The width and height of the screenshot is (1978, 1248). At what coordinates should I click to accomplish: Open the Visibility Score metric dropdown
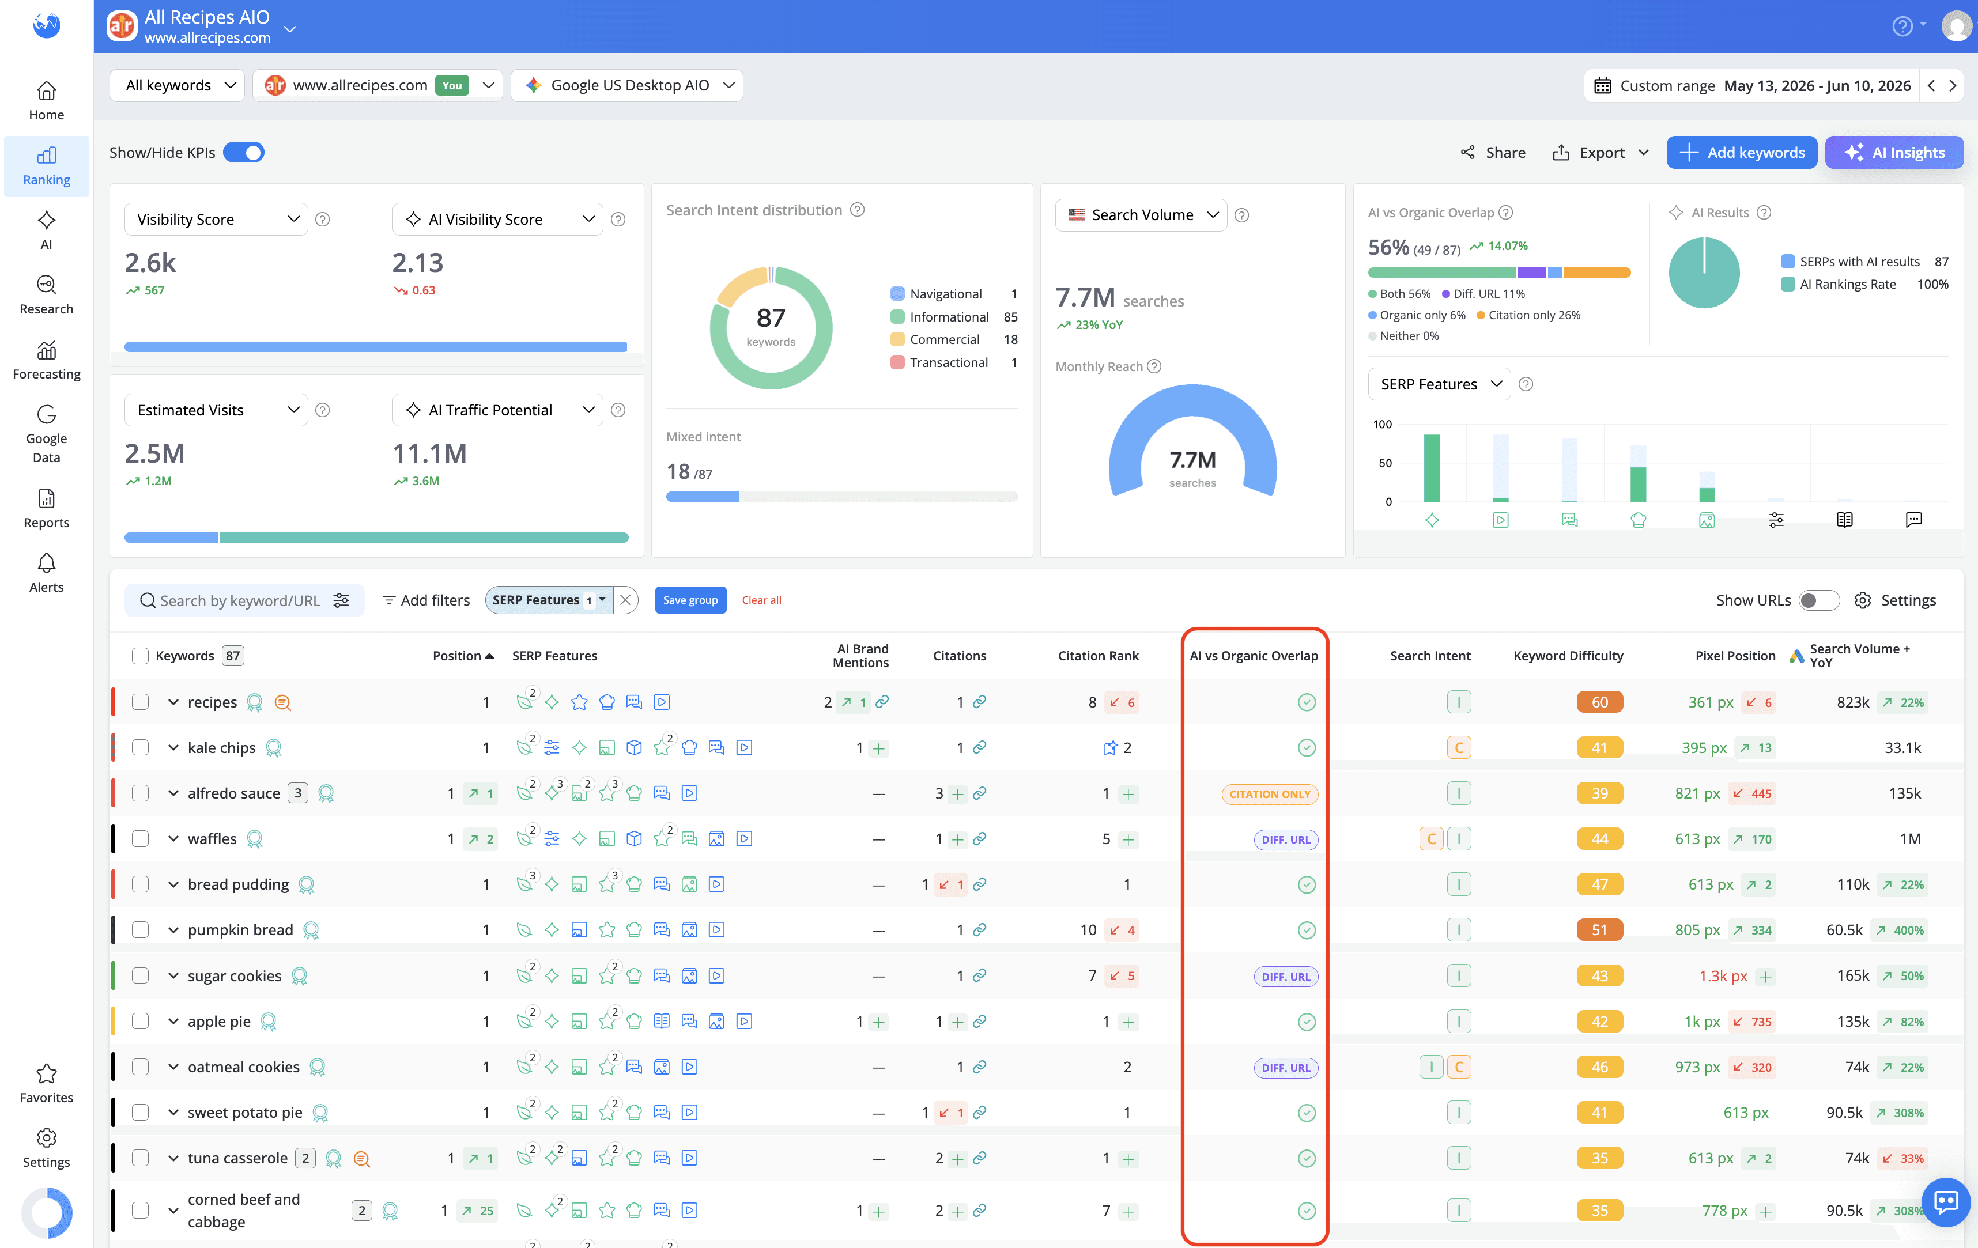(x=216, y=219)
